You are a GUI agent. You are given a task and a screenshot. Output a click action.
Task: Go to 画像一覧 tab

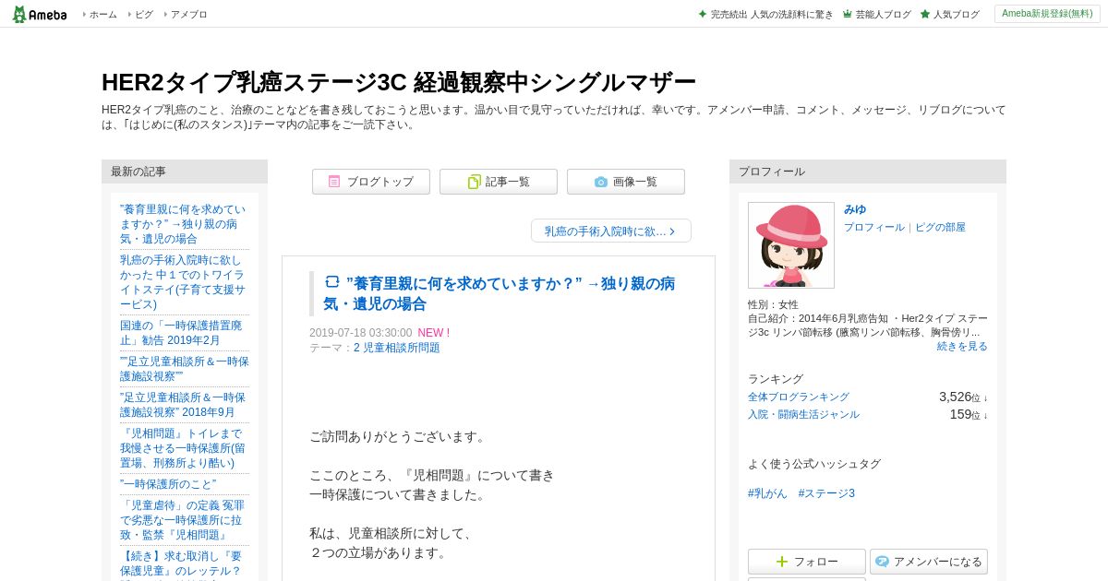click(x=626, y=182)
